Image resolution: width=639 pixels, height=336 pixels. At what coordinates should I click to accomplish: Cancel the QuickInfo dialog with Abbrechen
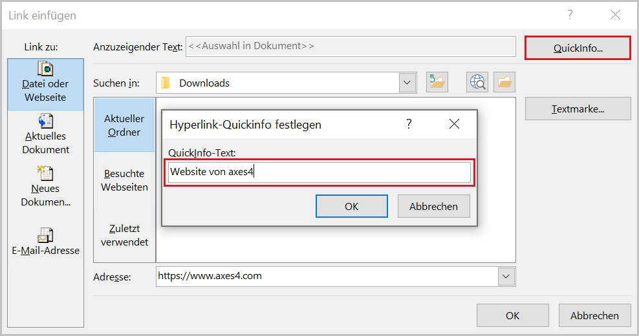433,206
